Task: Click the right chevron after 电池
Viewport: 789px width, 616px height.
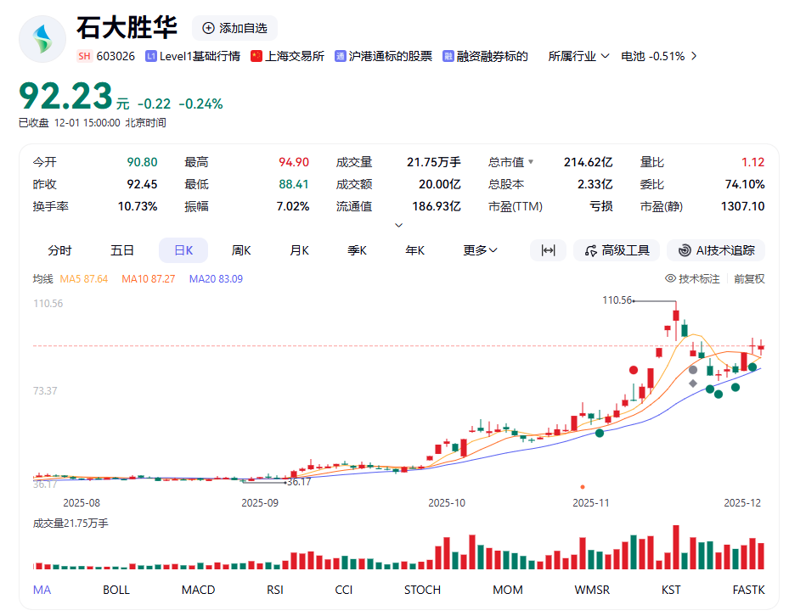Action: 695,56
